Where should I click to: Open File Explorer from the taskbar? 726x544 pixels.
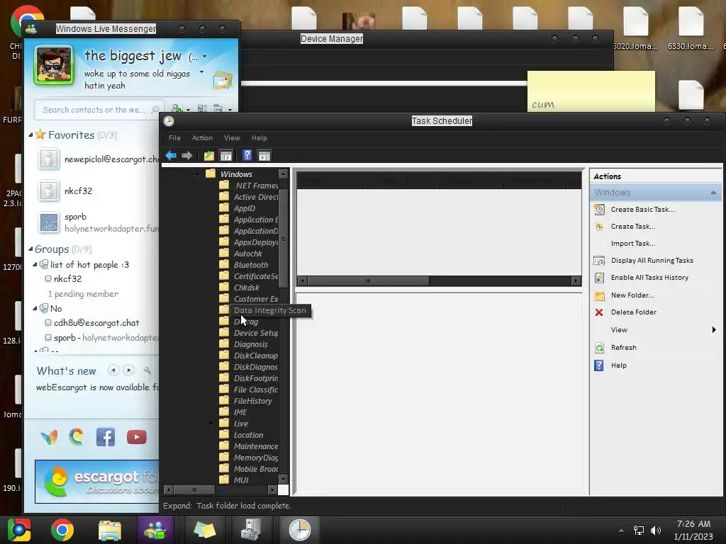click(x=110, y=530)
